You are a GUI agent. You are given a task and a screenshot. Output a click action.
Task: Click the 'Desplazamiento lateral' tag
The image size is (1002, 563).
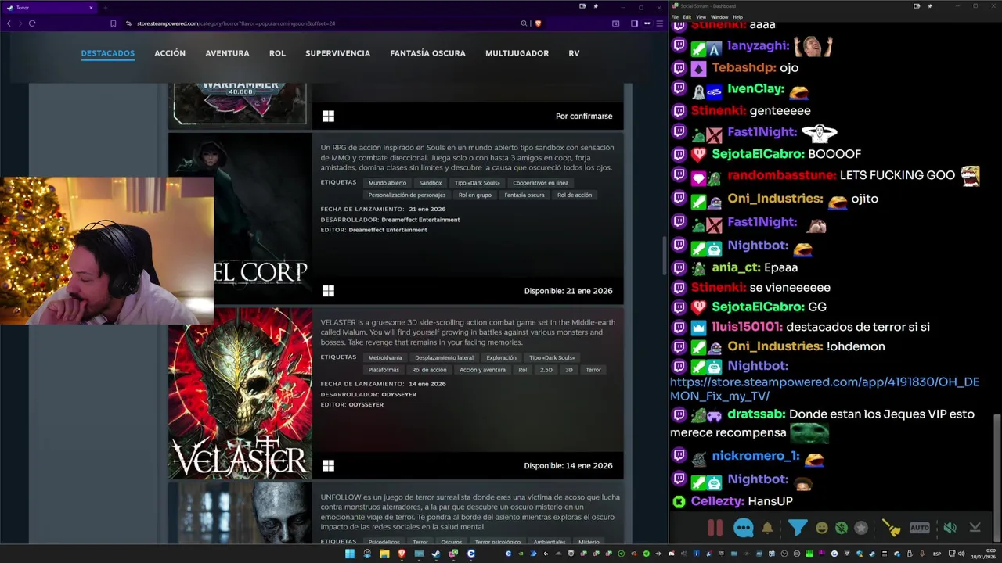(x=444, y=358)
